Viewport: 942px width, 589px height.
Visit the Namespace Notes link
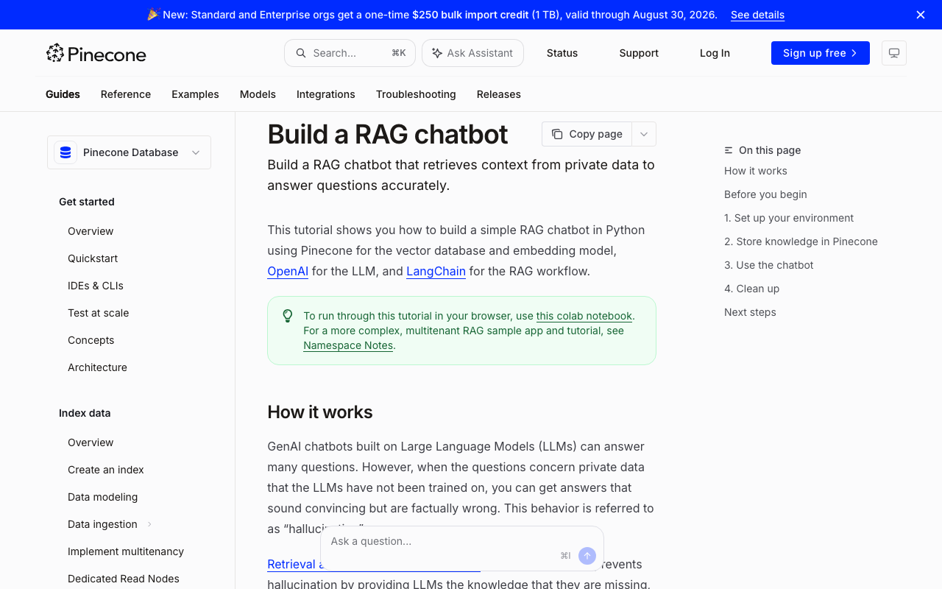pyautogui.click(x=348, y=345)
